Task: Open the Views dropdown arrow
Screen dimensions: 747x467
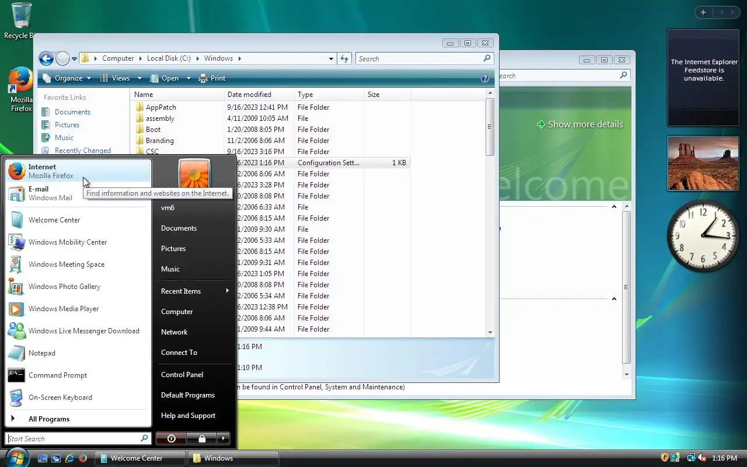Action: click(x=139, y=78)
